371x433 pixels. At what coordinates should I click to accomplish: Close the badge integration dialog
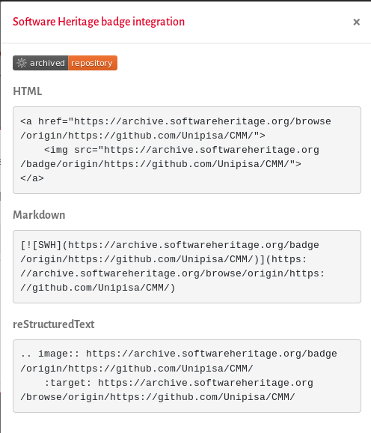356,22
